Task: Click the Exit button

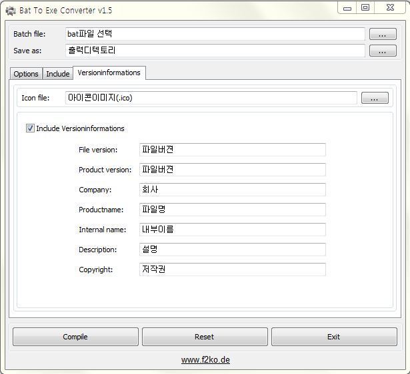Action: [x=334, y=337]
